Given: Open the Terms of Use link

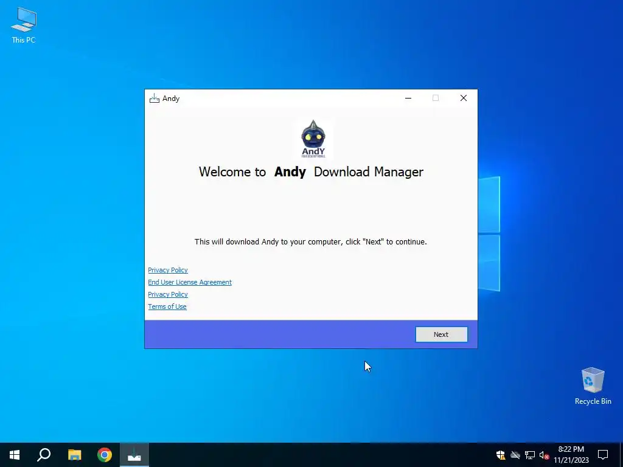Looking at the screenshot, I should click(167, 306).
